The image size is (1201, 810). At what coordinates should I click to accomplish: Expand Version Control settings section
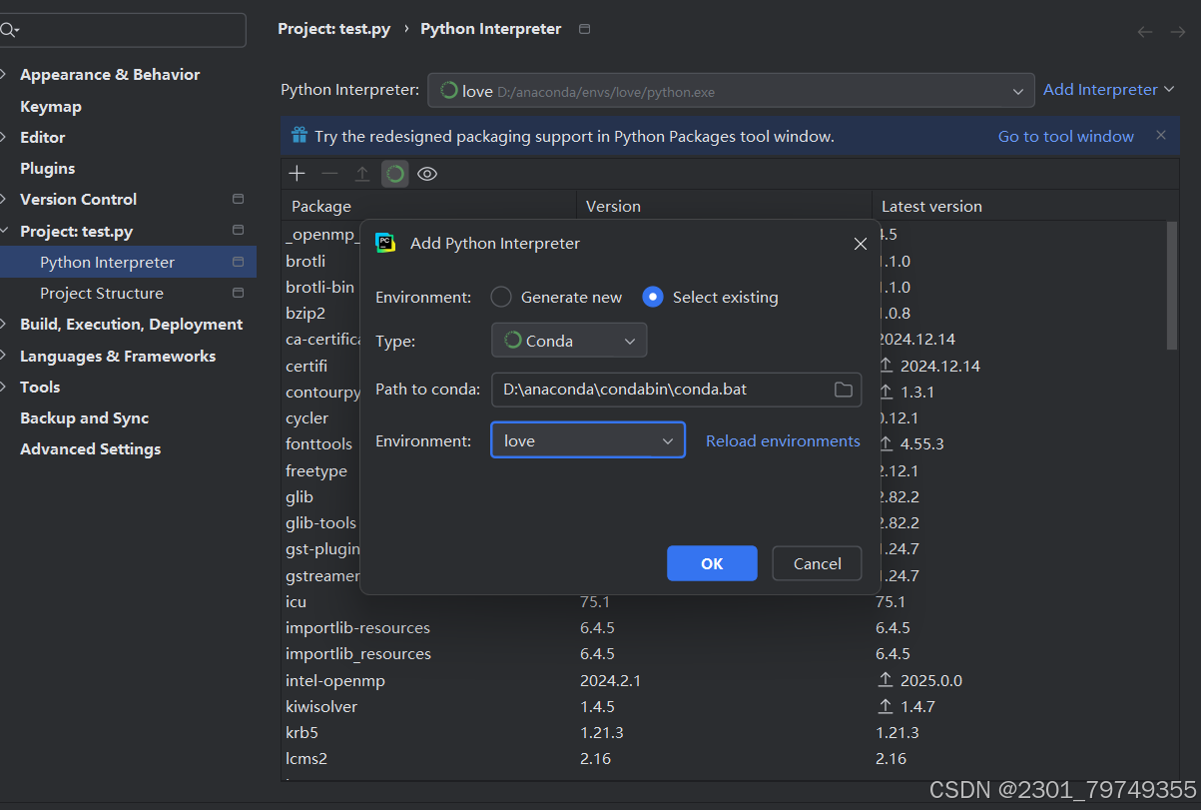point(5,199)
